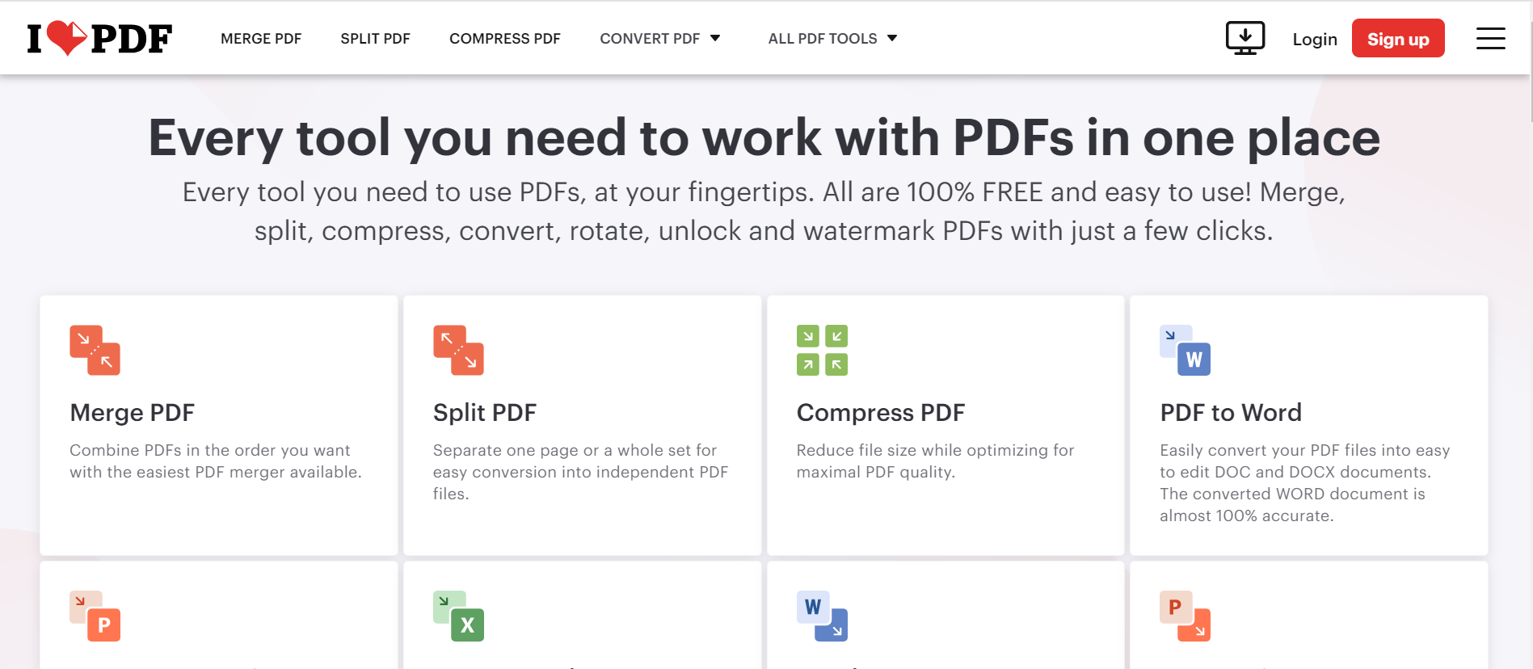Click the Login link
This screenshot has width=1533, height=669.
click(x=1315, y=39)
